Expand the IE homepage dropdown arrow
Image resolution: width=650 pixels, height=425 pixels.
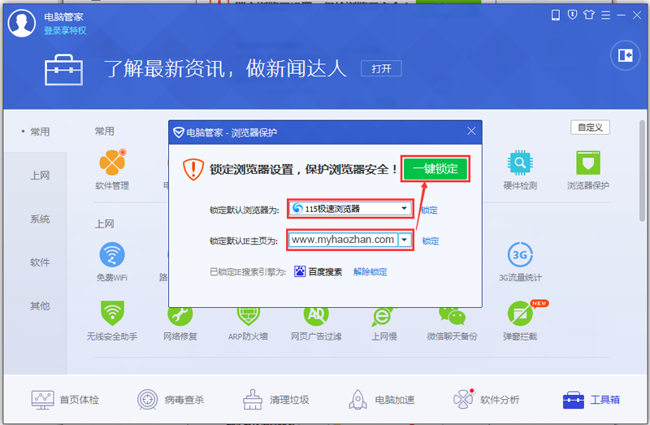point(404,240)
